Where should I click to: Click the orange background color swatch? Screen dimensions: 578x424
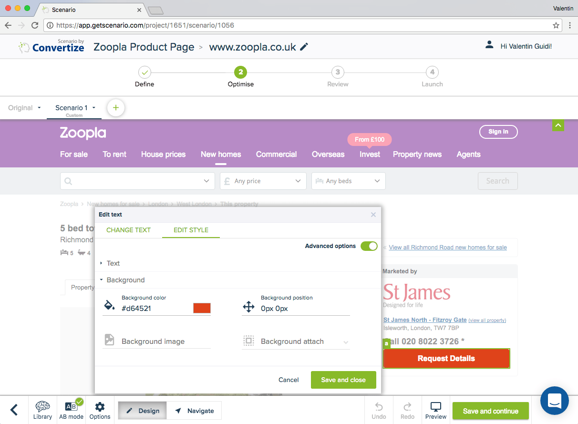[x=202, y=308]
